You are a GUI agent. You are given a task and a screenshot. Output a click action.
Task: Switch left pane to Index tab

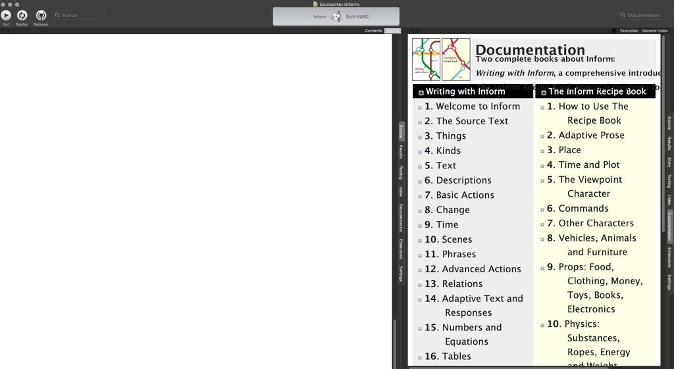click(401, 191)
